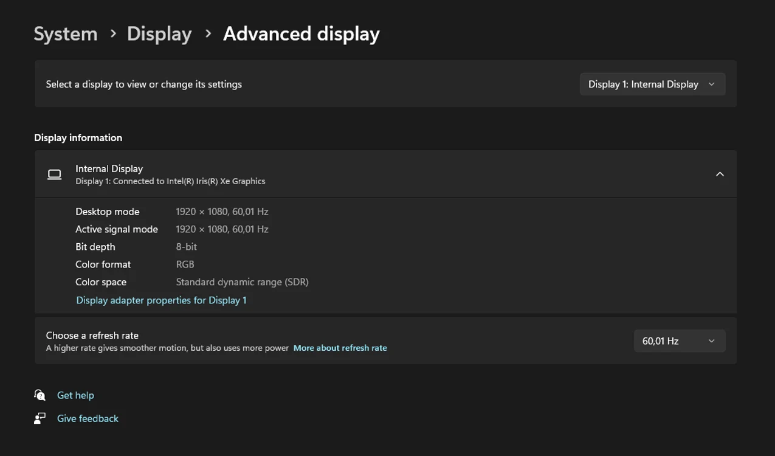Viewport: 775px width, 456px height.
Task: Click the Choose a refresh rate label
Action: click(x=92, y=336)
